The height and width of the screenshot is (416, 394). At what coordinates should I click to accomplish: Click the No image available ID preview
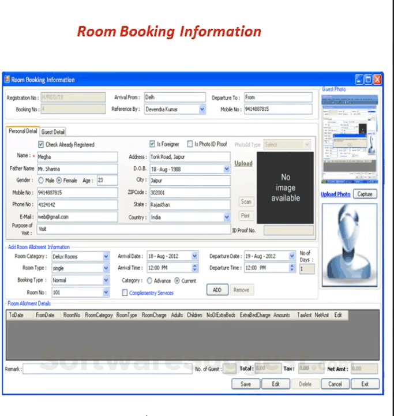tap(285, 188)
